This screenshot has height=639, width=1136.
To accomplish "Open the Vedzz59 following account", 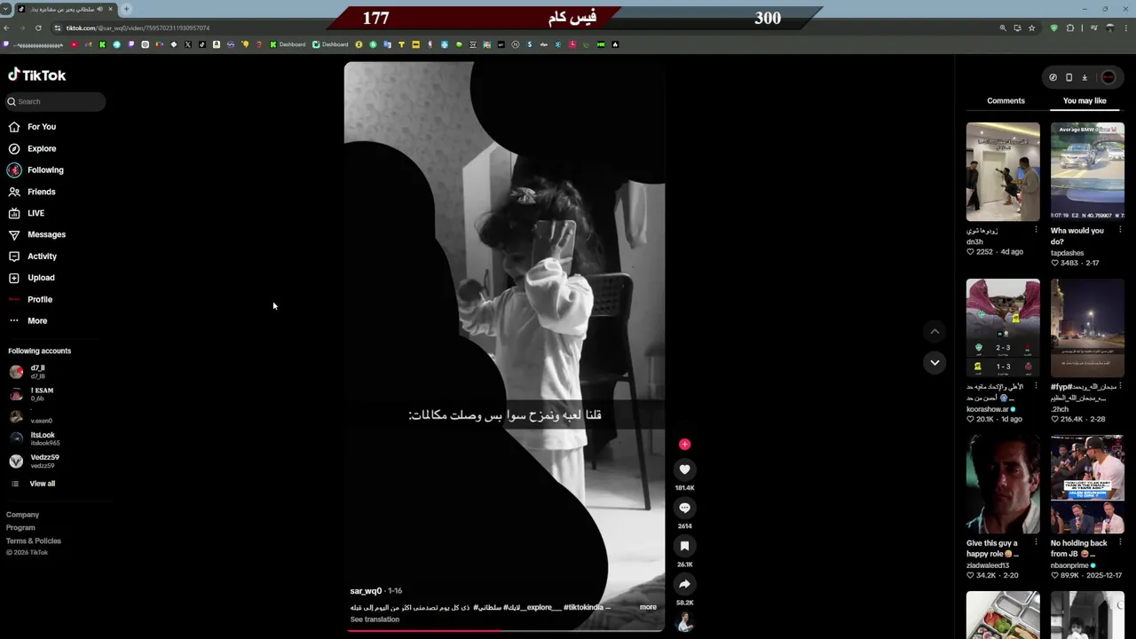I will click(35, 461).
